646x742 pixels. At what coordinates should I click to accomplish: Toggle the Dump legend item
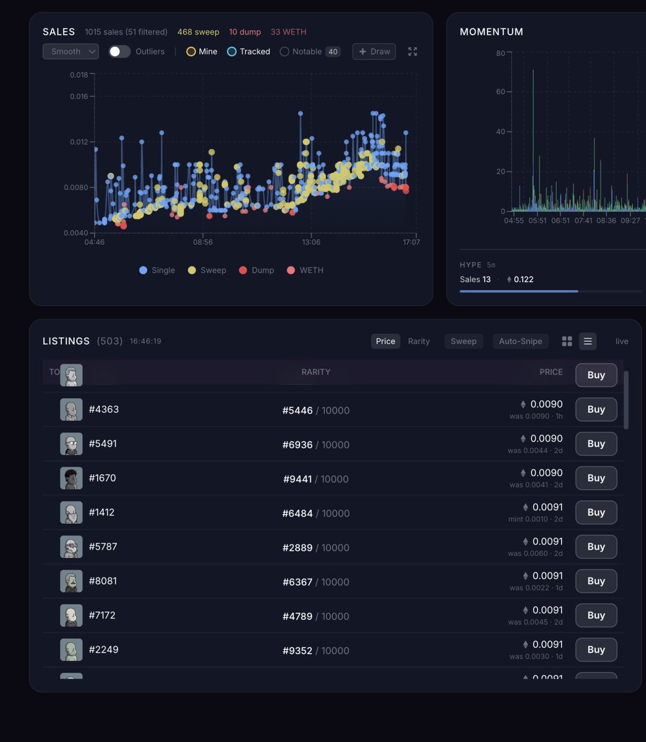pyautogui.click(x=257, y=270)
